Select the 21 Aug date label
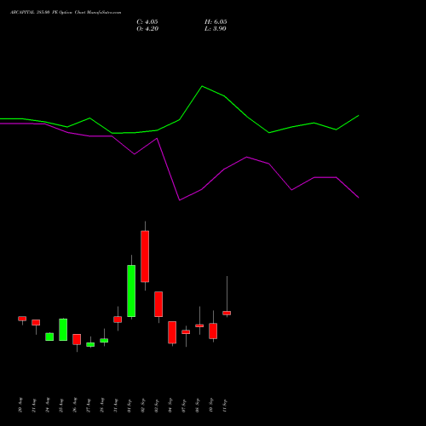Image resolution: width=426 pixels, height=426 pixels. (x=34, y=405)
